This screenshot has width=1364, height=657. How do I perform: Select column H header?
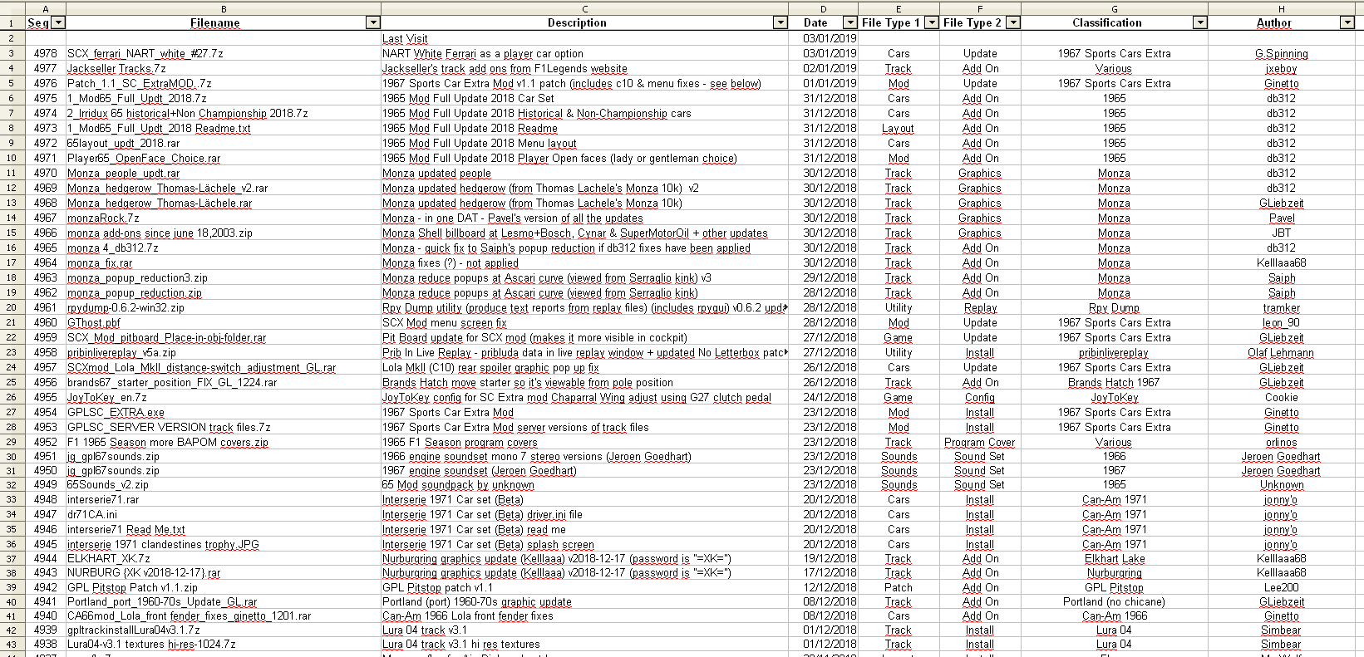(1281, 8)
